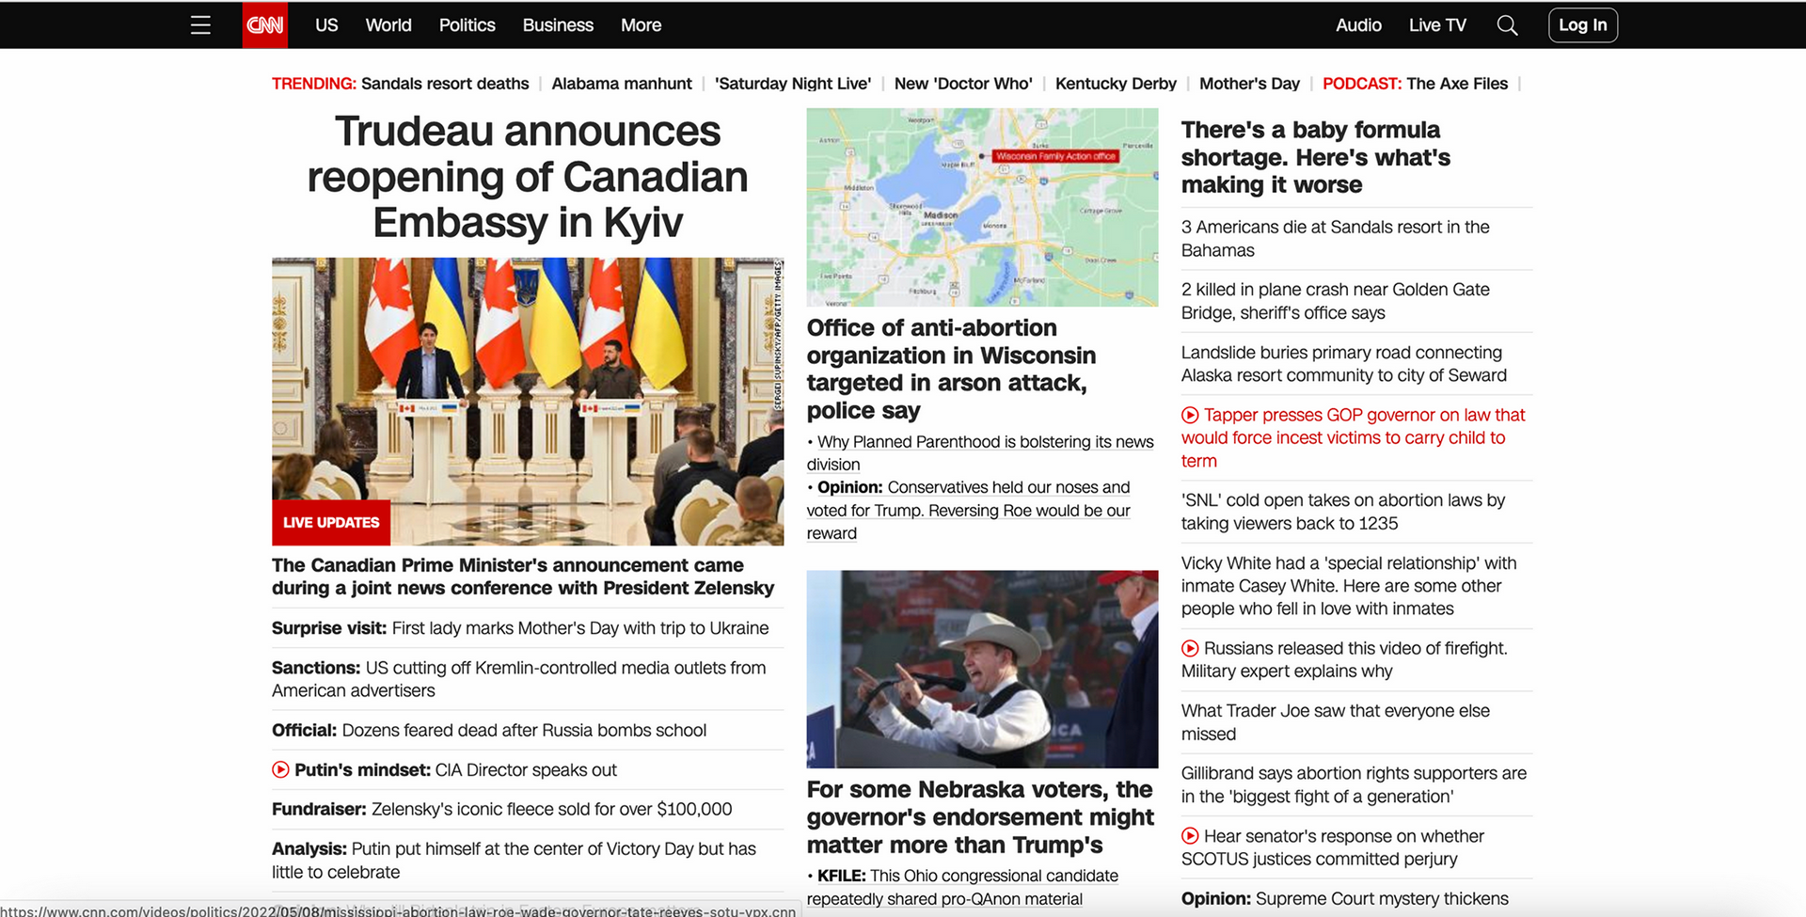This screenshot has width=1806, height=917.
Task: Open 'SNL' cold open abortion story
Action: coord(1343,512)
